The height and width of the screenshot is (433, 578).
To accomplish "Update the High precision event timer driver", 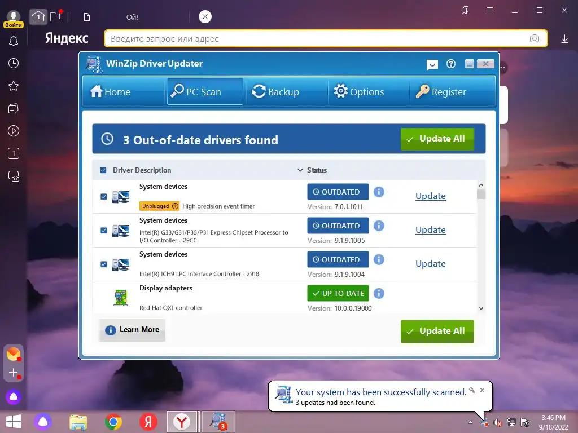I will (431, 196).
